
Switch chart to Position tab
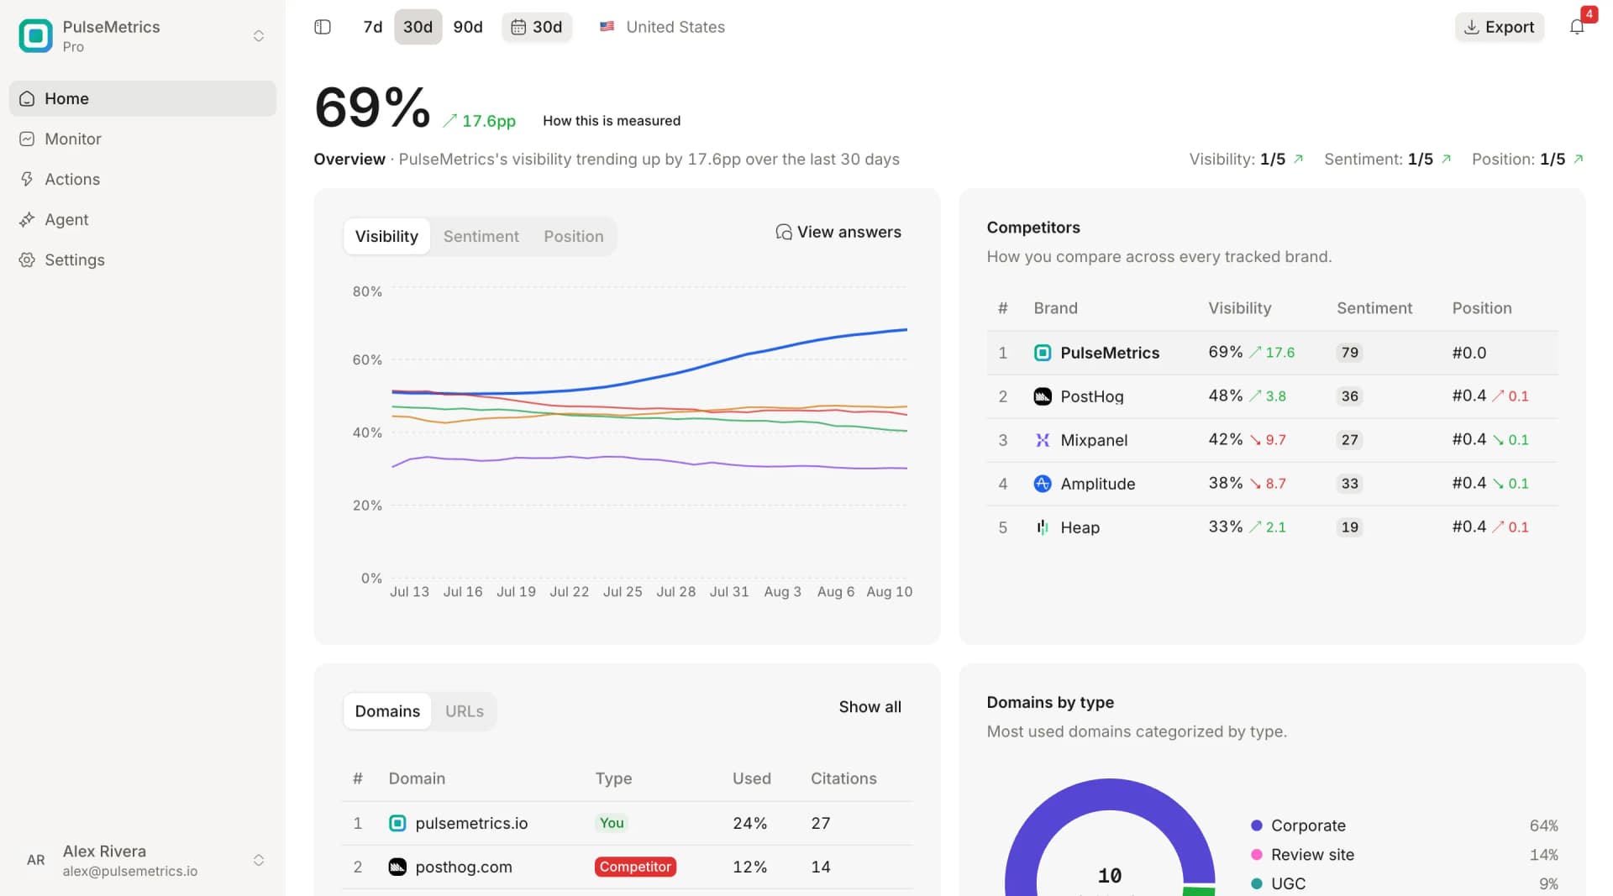(x=574, y=236)
